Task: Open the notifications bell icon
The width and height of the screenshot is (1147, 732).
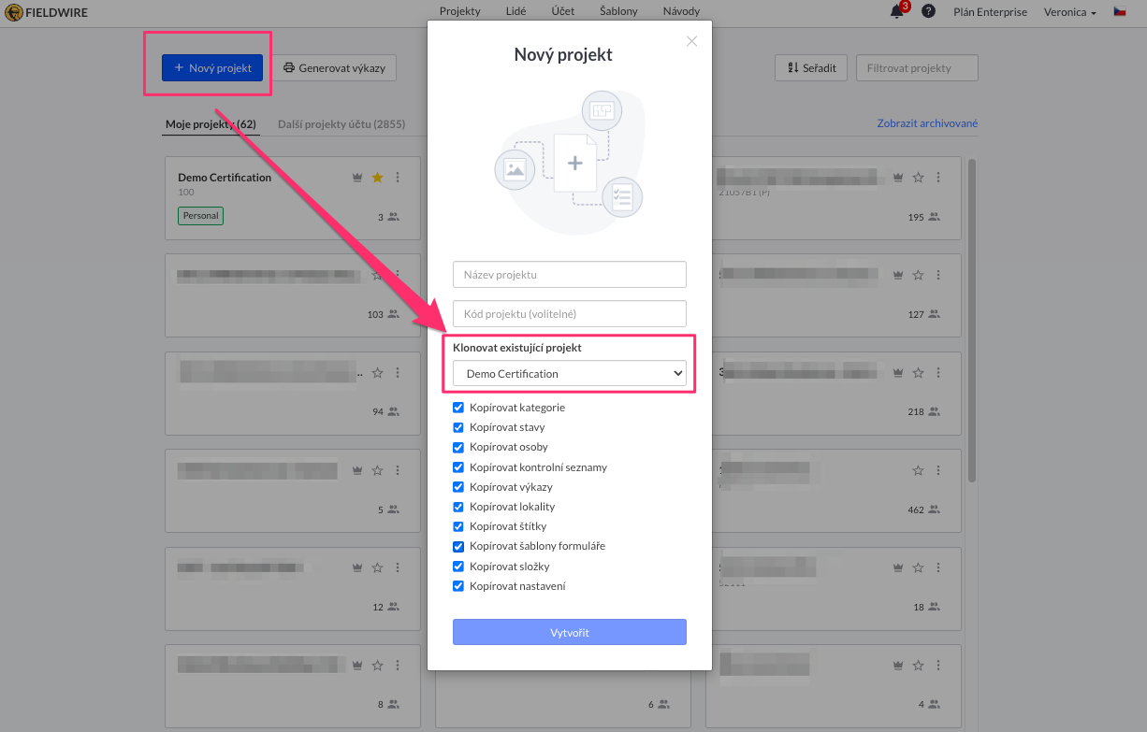Action: pyautogui.click(x=897, y=11)
